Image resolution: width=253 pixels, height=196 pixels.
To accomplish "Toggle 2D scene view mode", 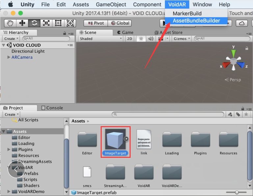I will point(130,39).
